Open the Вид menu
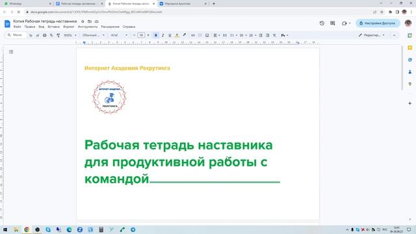Image resolution: width=416 pixels, height=234 pixels. coord(42,27)
